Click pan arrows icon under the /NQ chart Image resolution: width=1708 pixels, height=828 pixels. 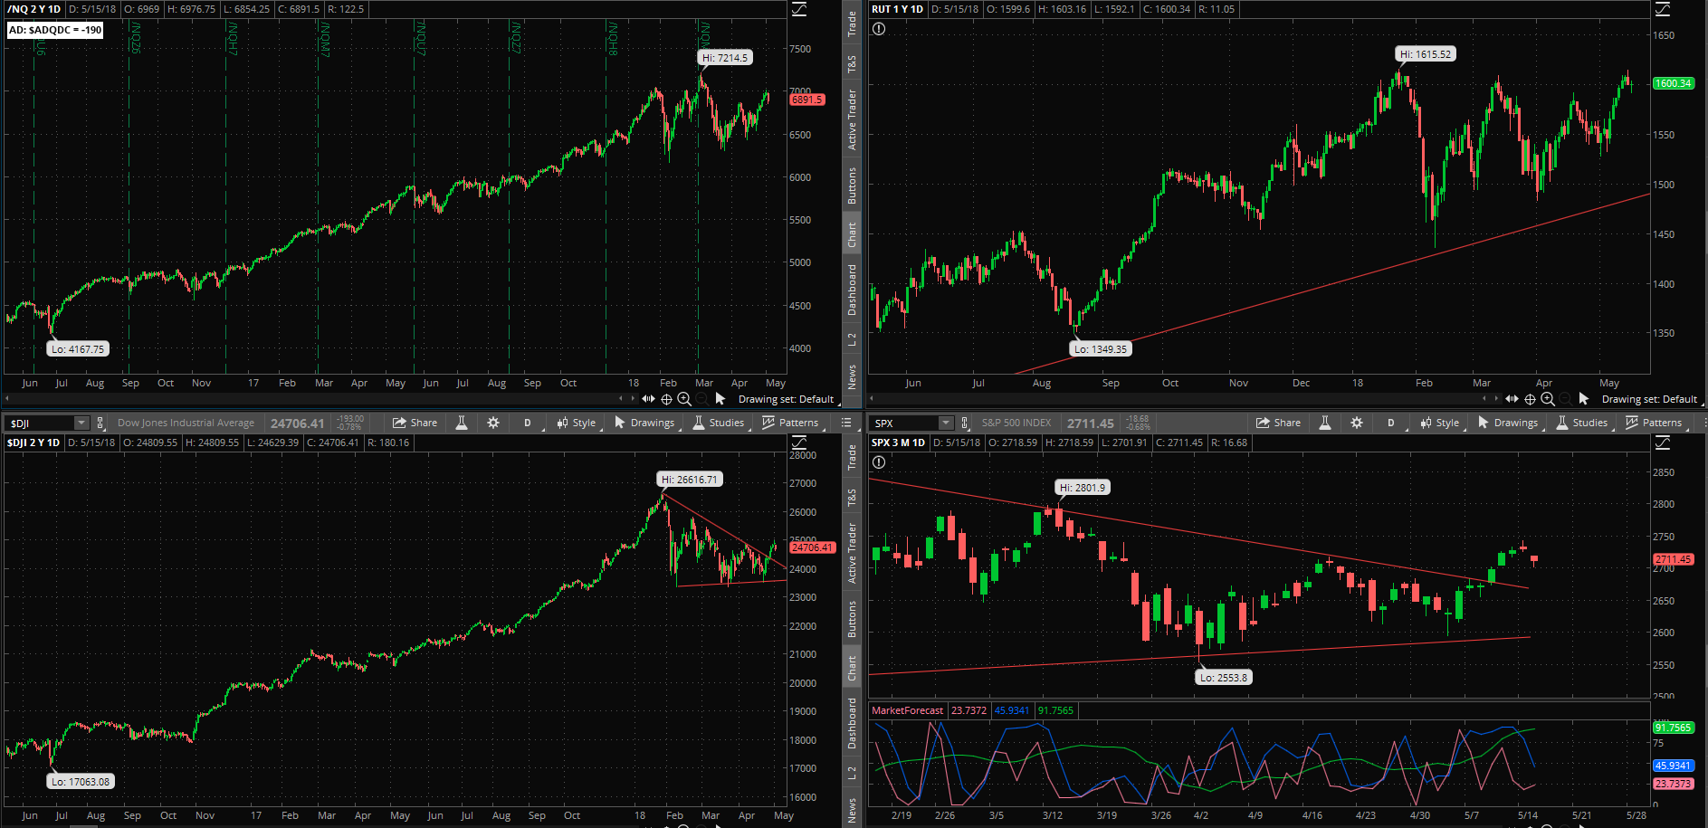648,399
